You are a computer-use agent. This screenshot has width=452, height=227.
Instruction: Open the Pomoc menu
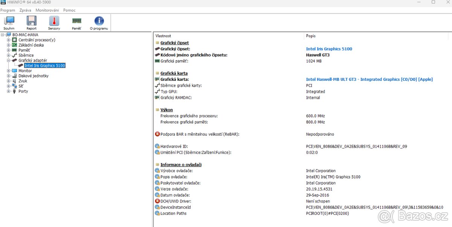(69, 10)
